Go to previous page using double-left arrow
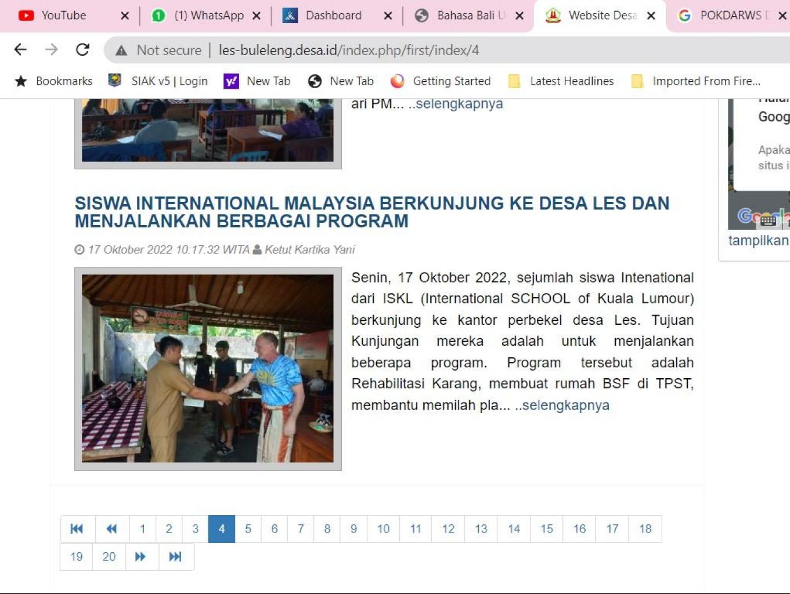Viewport: 790px width, 594px height. pyautogui.click(x=112, y=528)
